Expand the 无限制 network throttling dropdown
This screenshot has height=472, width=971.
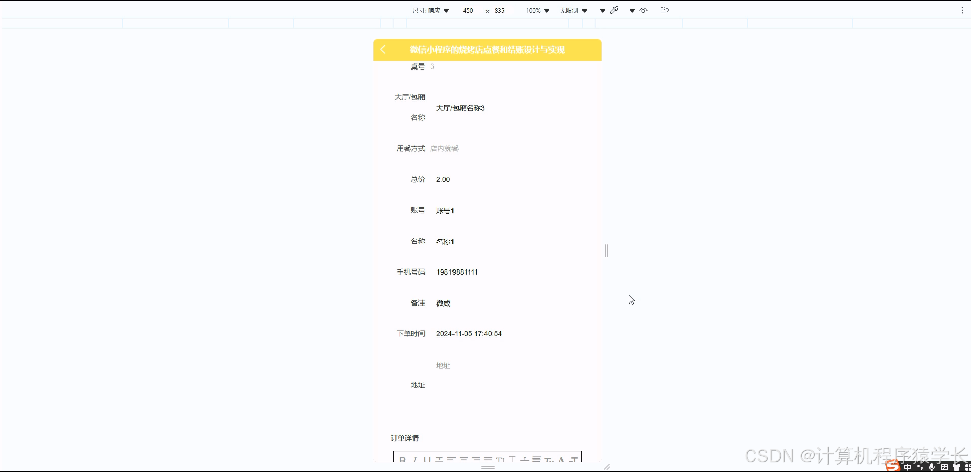[x=573, y=10]
